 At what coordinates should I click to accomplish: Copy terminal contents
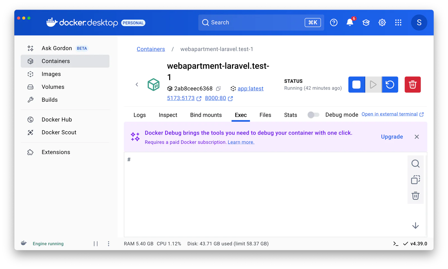point(416,180)
